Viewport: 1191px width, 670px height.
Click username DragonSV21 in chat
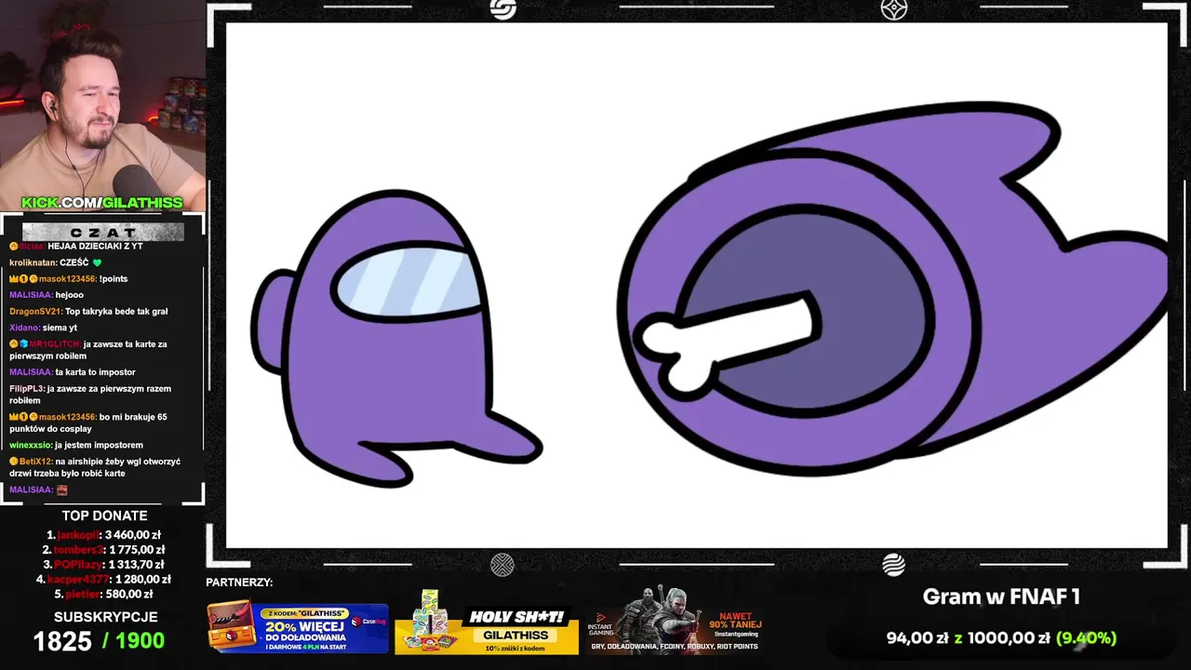pos(35,311)
